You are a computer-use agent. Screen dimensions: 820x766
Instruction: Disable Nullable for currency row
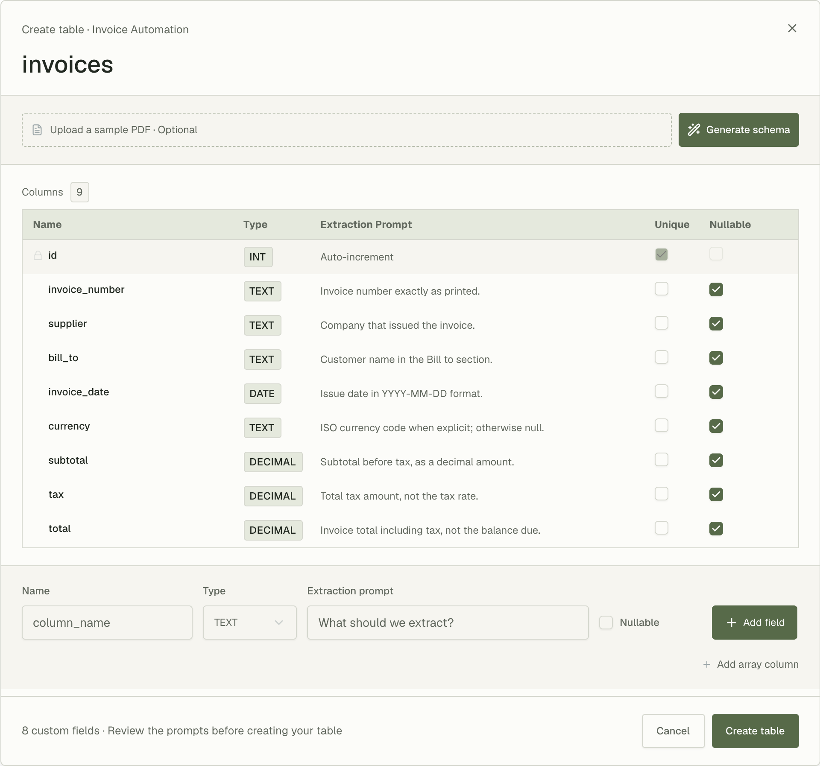click(716, 426)
